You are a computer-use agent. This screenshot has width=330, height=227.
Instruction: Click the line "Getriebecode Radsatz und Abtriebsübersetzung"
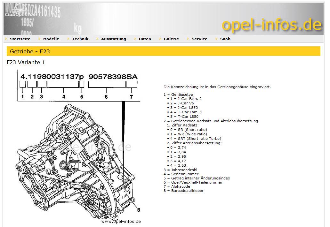pyautogui.click(x=214, y=121)
